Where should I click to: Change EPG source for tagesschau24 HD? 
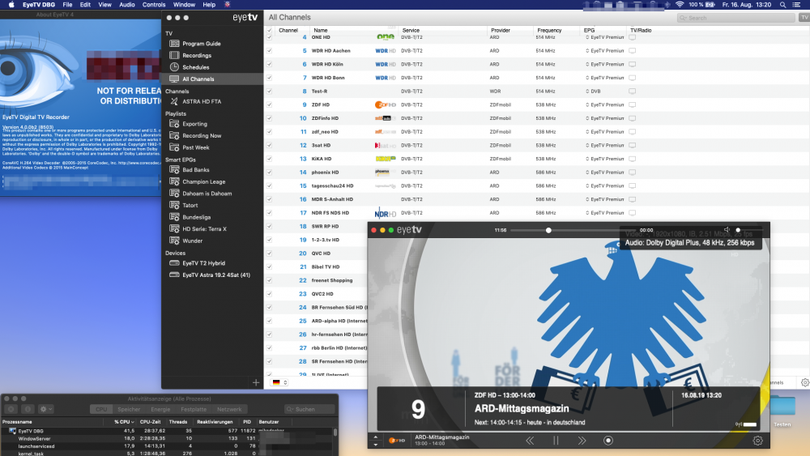pos(604,186)
